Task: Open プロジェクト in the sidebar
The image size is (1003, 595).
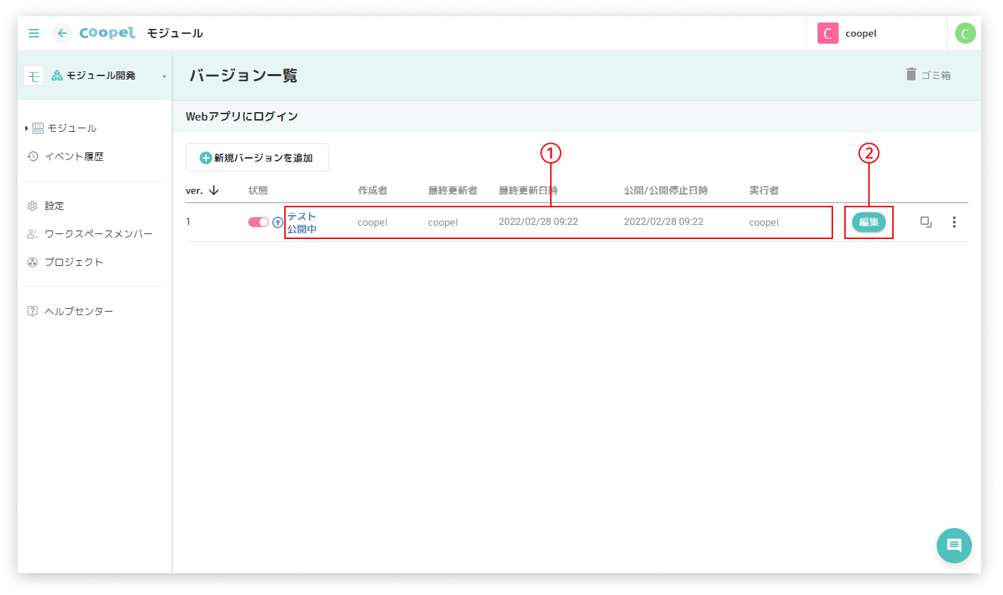Action: (73, 262)
